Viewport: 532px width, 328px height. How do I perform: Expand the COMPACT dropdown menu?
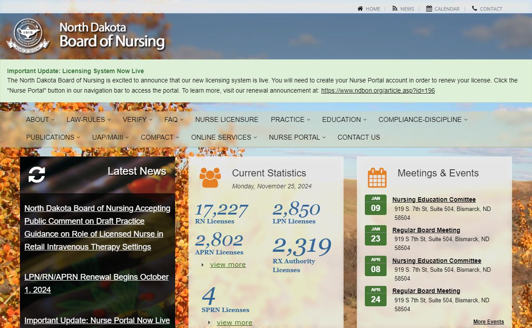point(160,137)
